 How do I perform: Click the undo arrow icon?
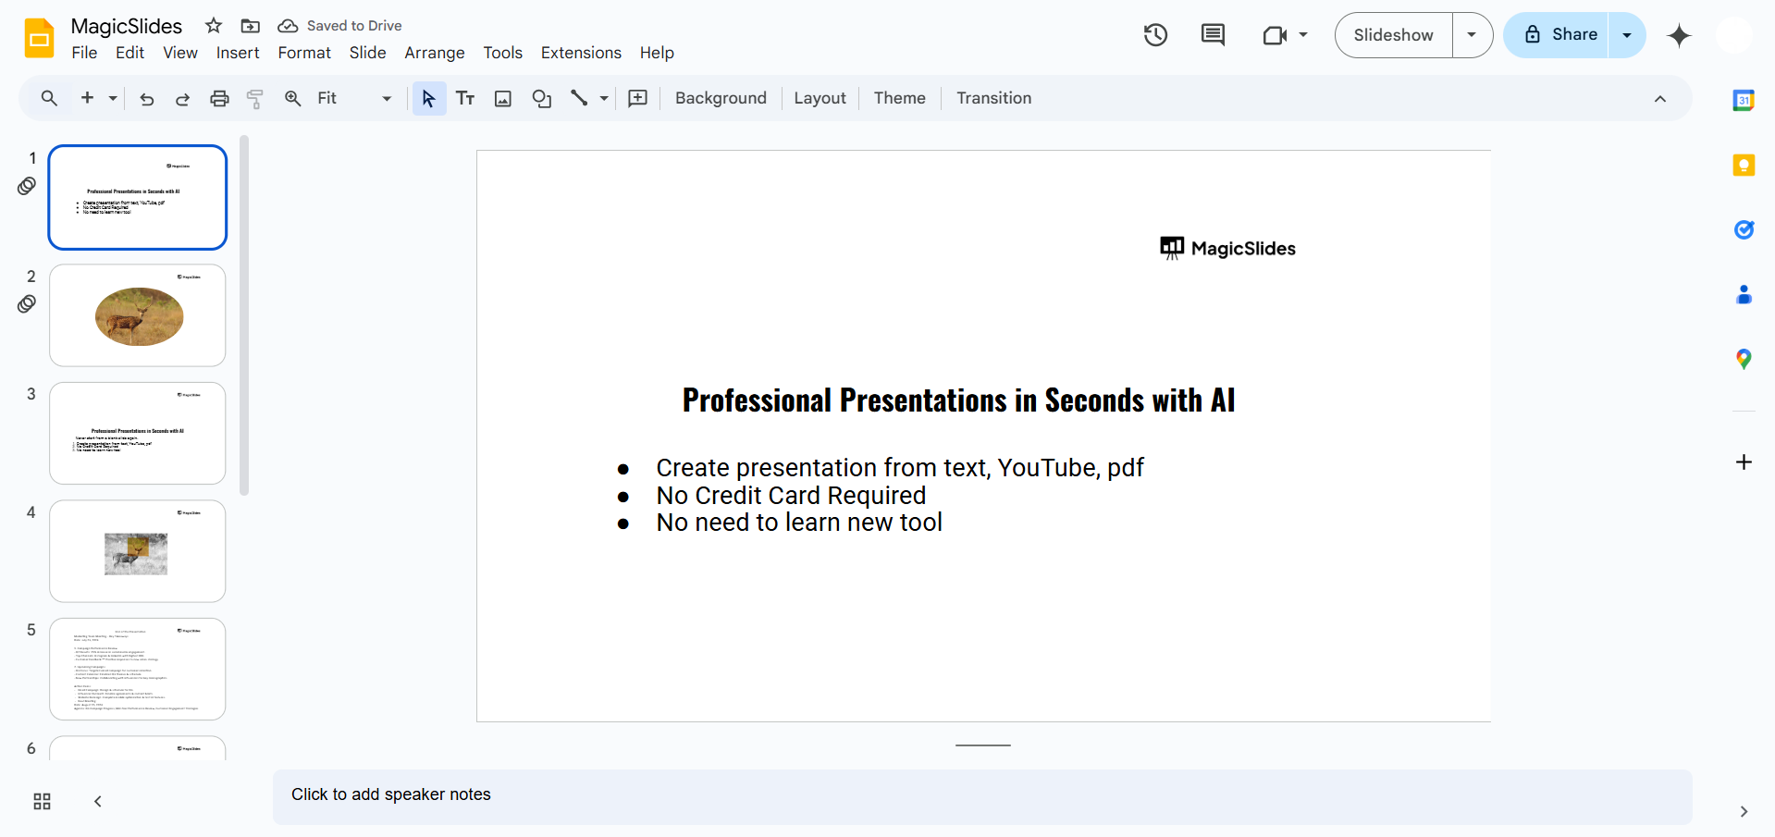click(x=146, y=98)
